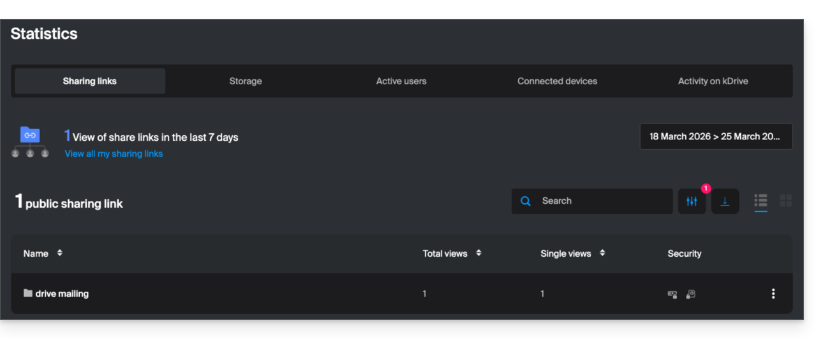The width and height of the screenshot is (823, 339).
Task: Click the sharing links folder illustration
Action: tap(30, 141)
